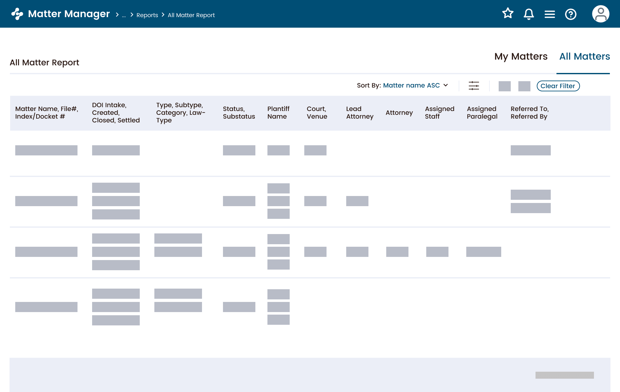Screen dimensions: 620x392
Task: Toggle sort on the Plantiff Name column
Action: pos(278,113)
